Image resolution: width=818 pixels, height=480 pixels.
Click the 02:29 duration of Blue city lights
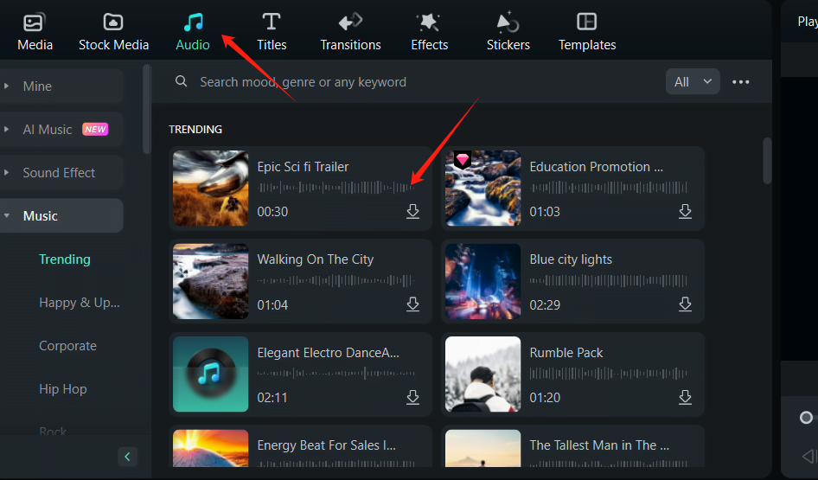(x=545, y=304)
